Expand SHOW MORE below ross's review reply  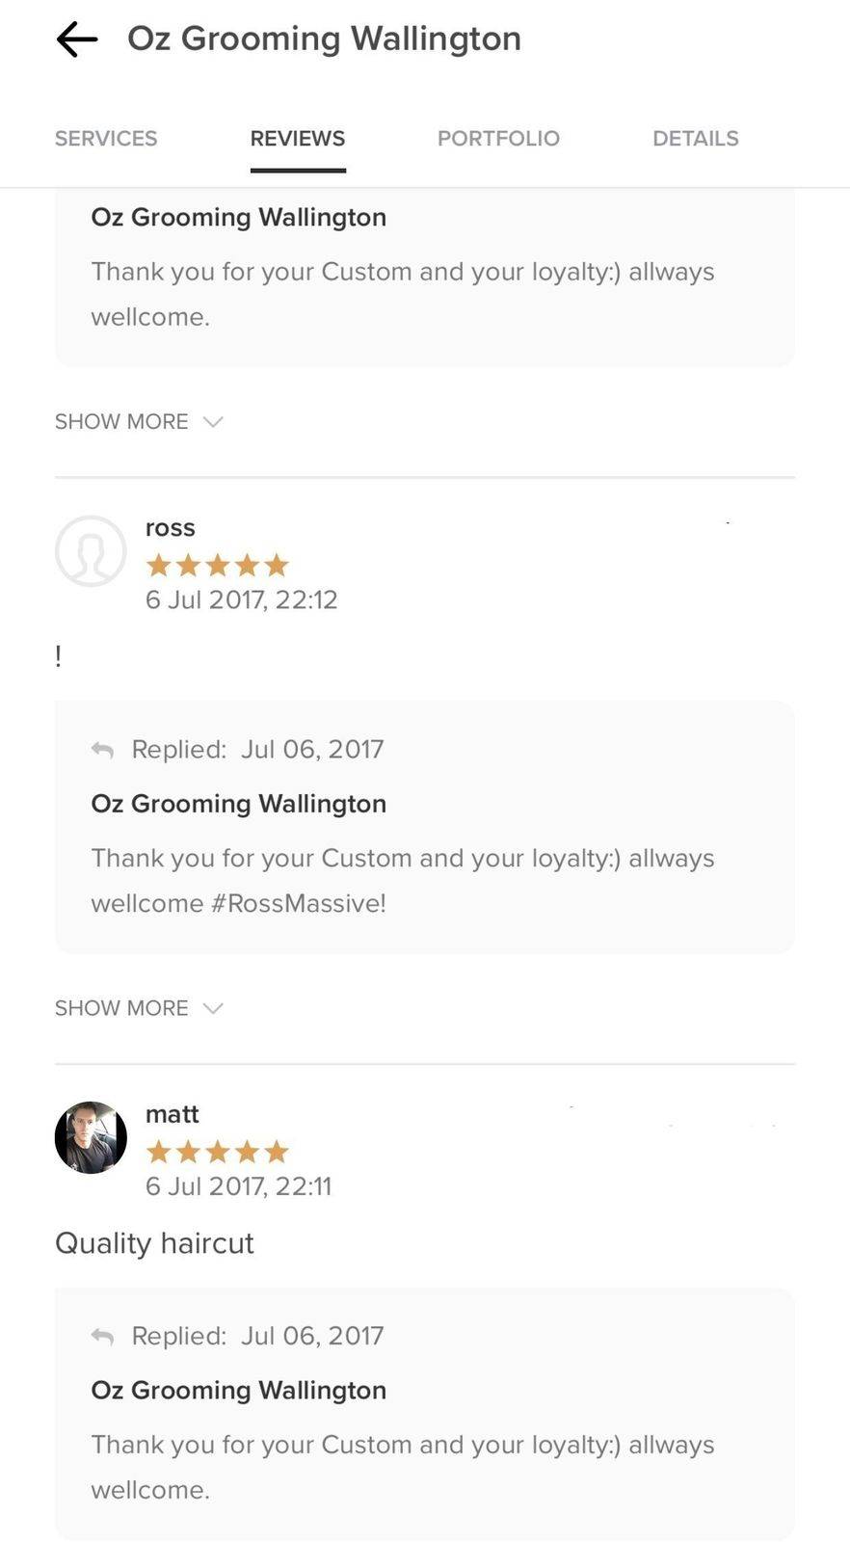121,1008
